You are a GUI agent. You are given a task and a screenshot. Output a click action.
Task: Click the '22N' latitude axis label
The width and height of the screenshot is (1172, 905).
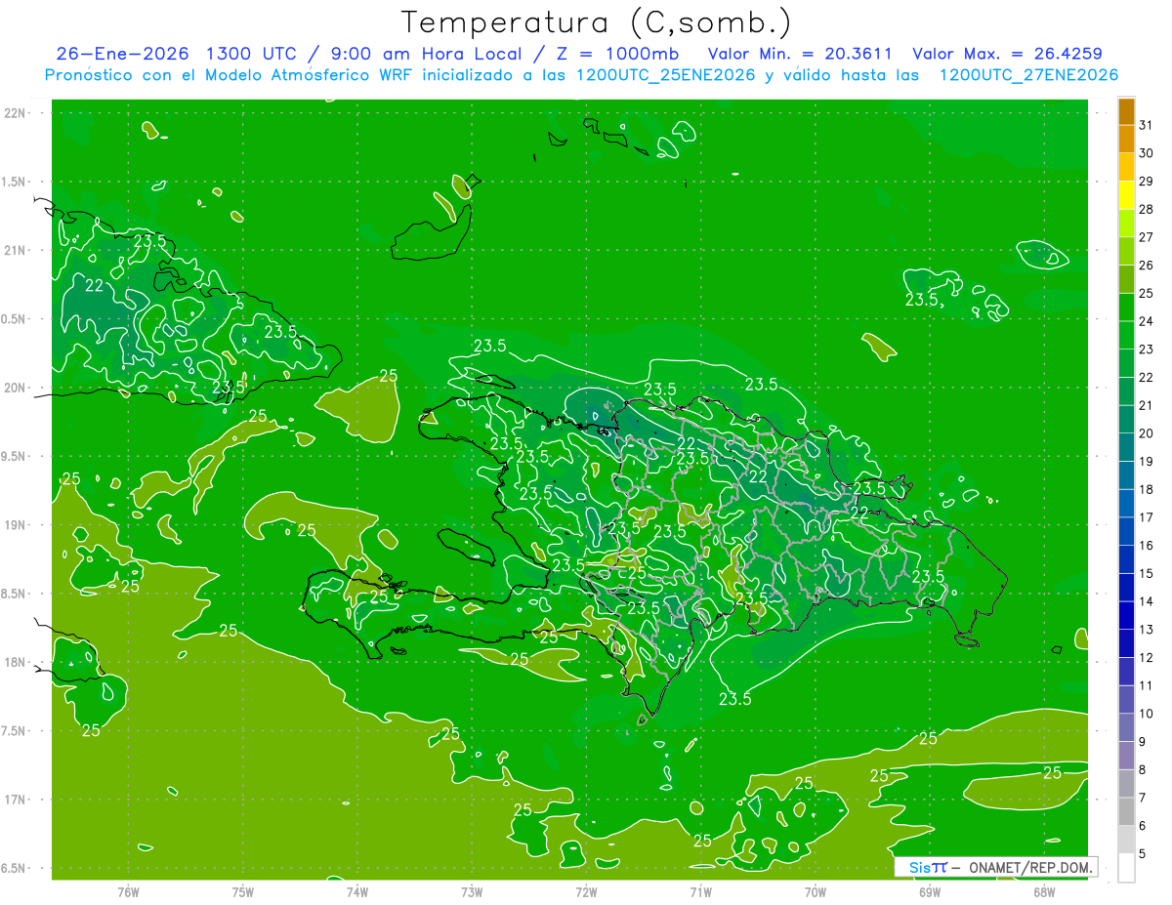[x=14, y=113]
